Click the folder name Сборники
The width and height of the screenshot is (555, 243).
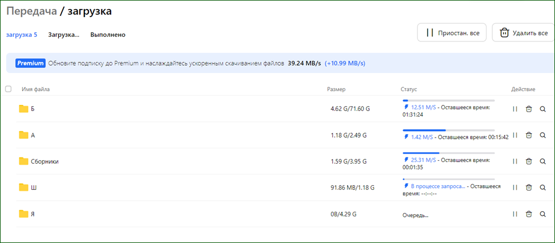click(45, 161)
